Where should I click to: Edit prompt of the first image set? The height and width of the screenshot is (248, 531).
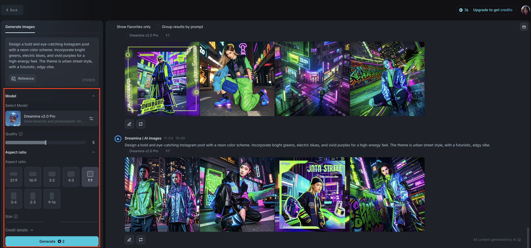pos(129,124)
